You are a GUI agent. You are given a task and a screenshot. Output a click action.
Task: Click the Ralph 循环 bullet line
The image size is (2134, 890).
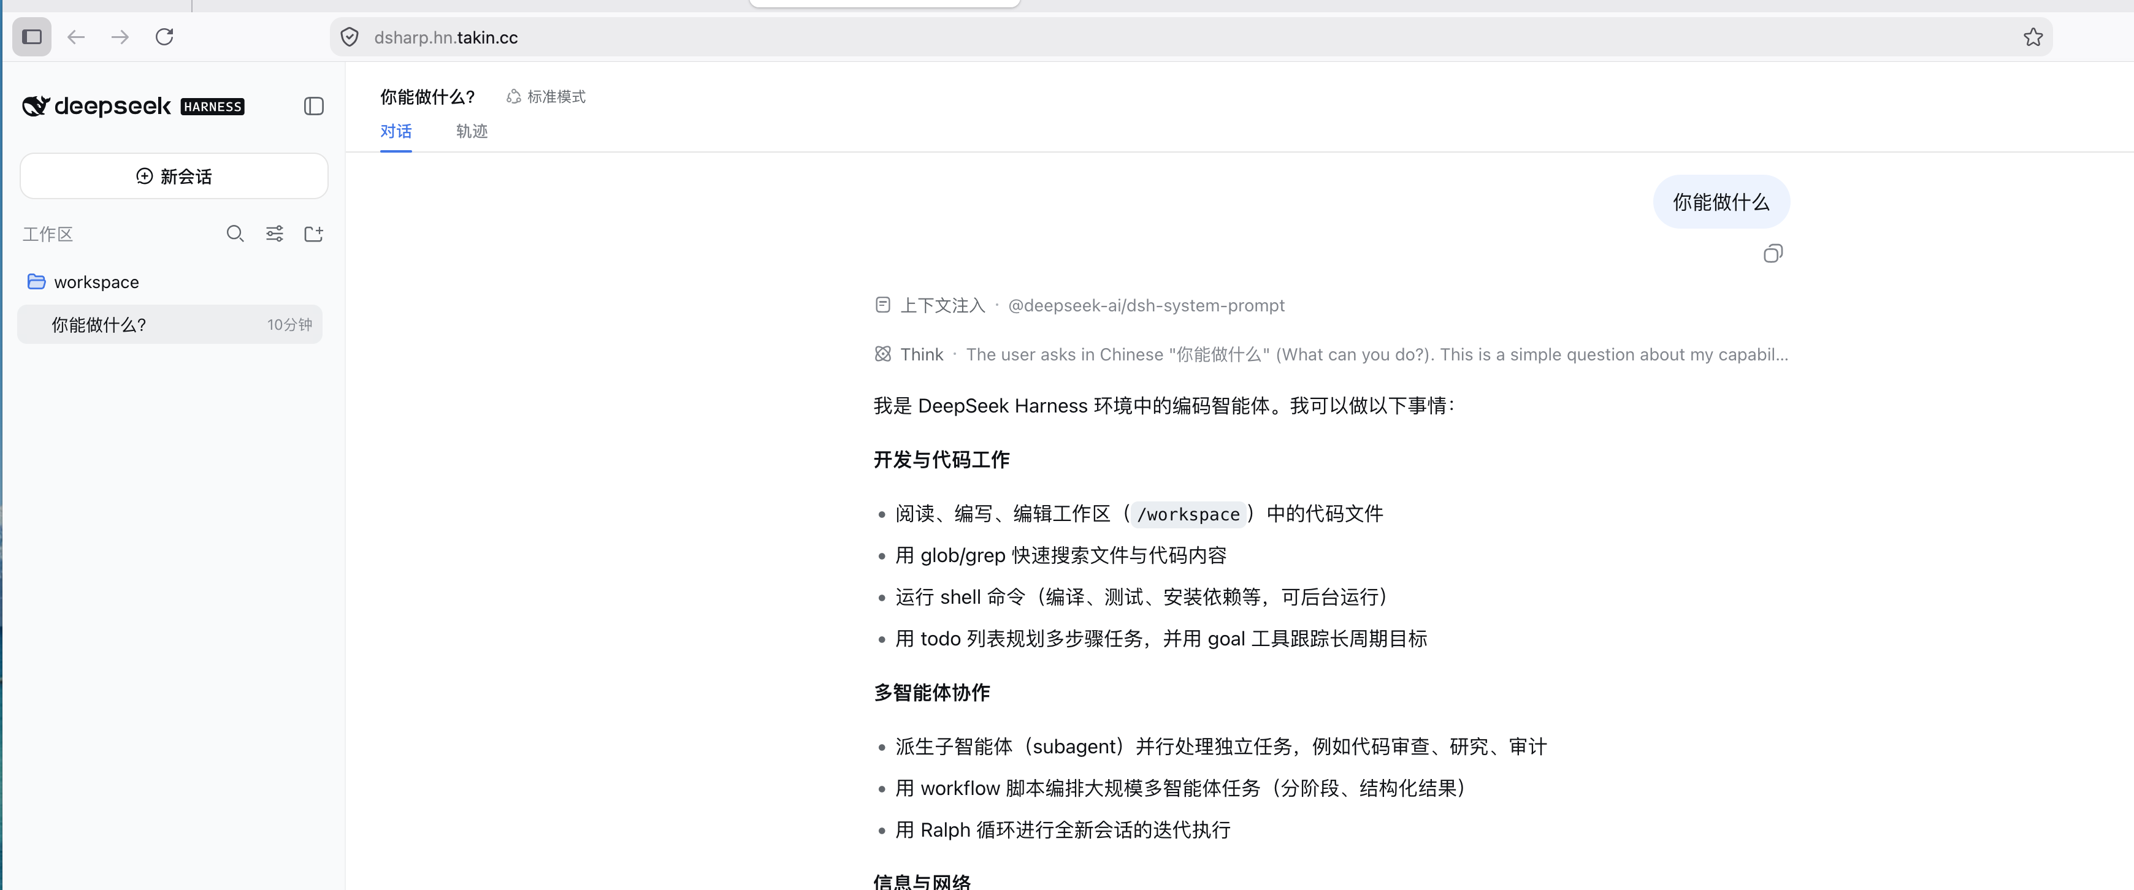pos(1063,829)
